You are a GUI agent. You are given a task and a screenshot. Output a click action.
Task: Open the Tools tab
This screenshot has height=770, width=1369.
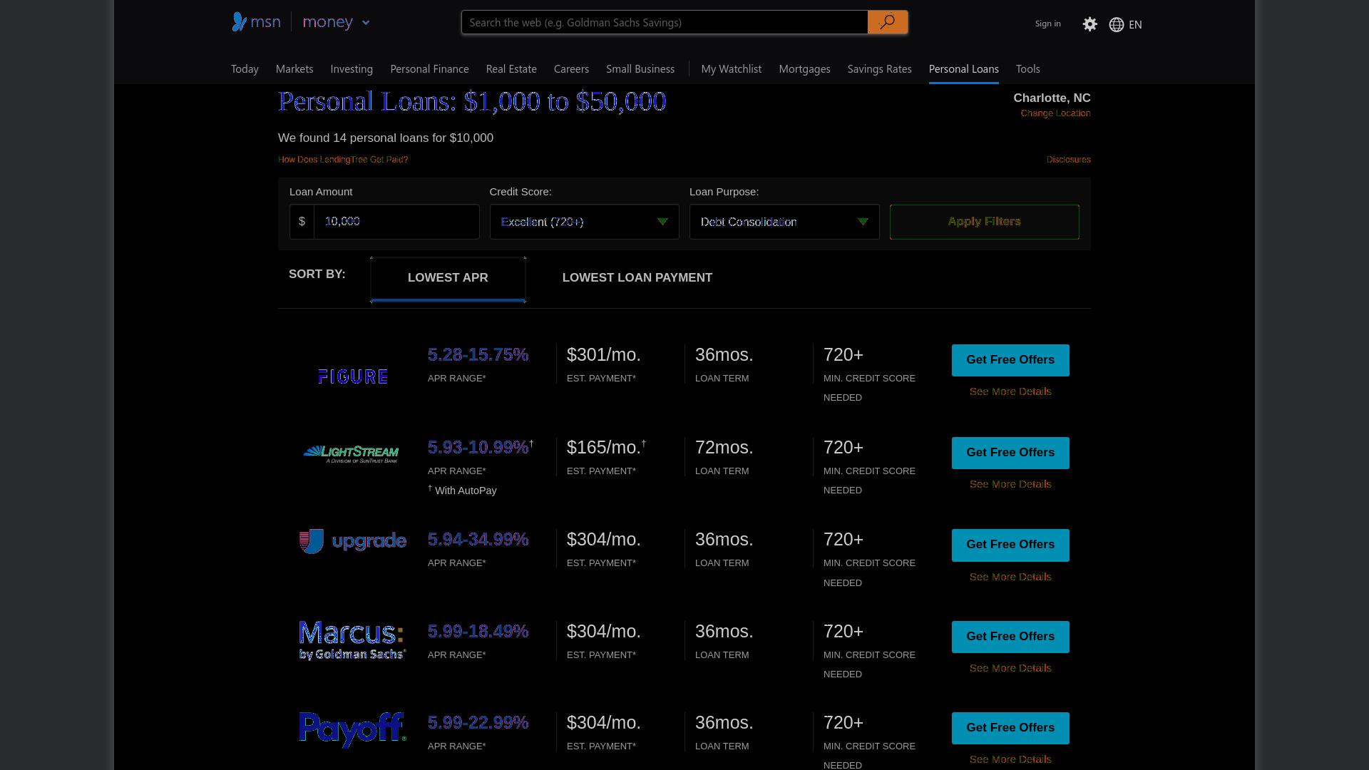click(x=1027, y=69)
